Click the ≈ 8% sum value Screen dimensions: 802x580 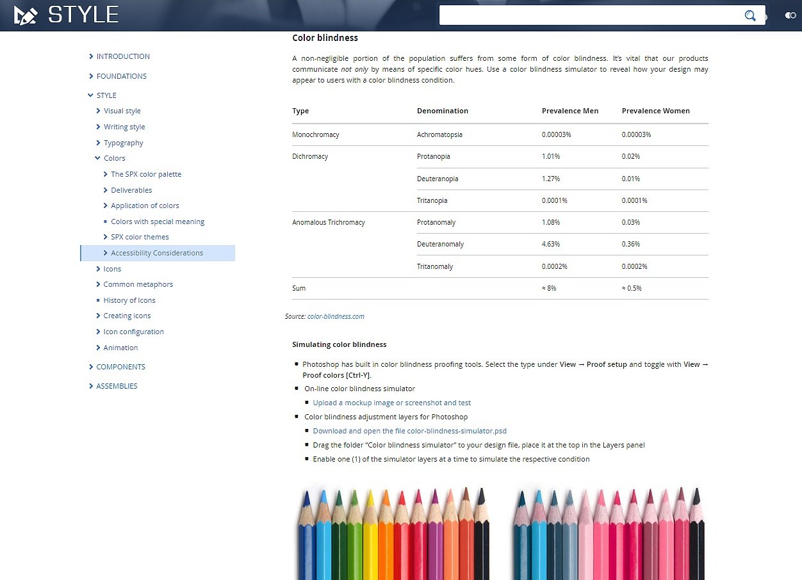(549, 288)
